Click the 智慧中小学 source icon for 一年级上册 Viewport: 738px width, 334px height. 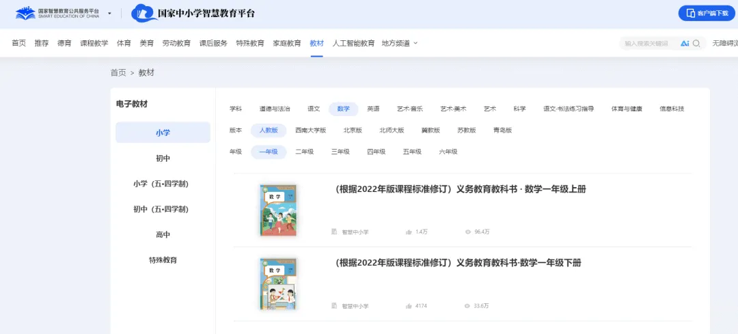coord(335,232)
